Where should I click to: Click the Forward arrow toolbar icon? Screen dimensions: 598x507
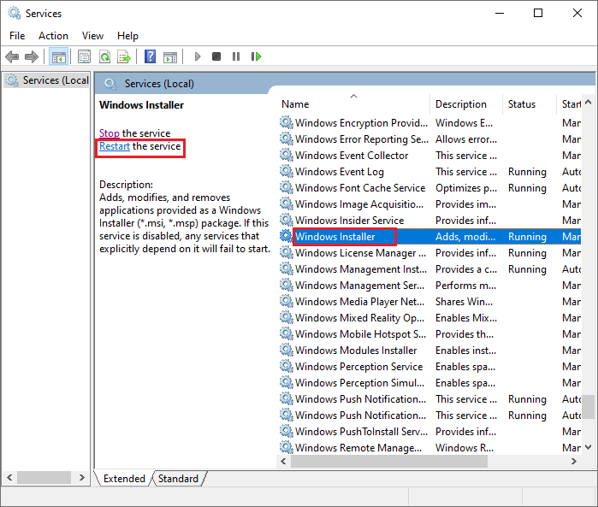pos(32,57)
